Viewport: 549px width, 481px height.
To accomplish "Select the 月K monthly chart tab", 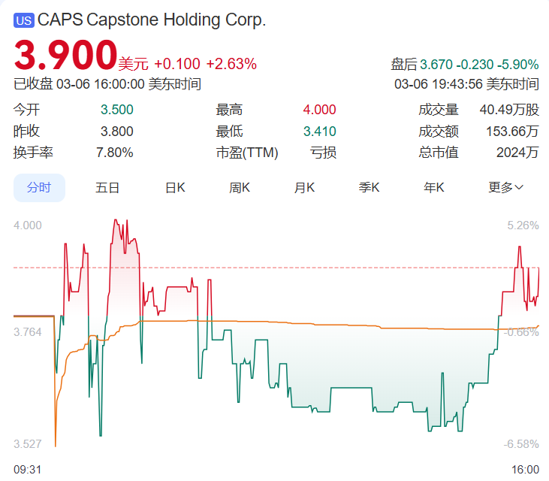I will click(304, 188).
